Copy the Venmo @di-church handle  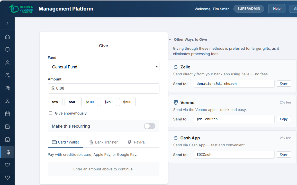[284, 119]
